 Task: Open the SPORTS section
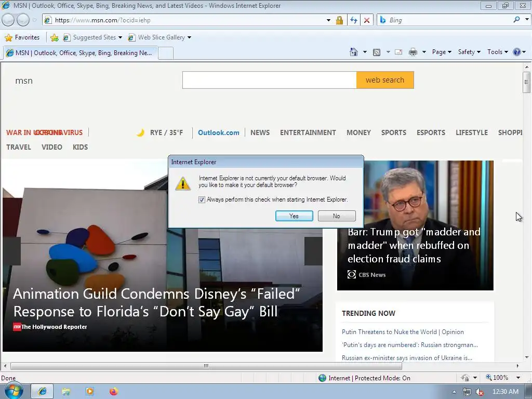[394, 132]
